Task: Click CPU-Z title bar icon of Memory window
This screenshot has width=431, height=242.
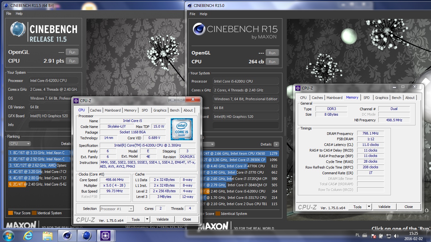Action: [298, 88]
